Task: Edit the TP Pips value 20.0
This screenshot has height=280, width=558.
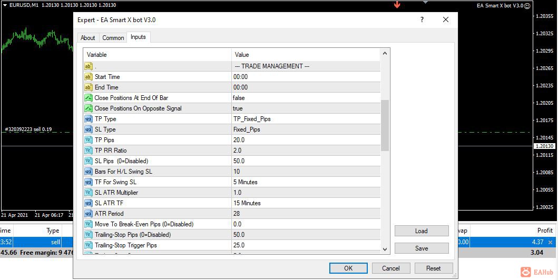Action: coord(306,140)
